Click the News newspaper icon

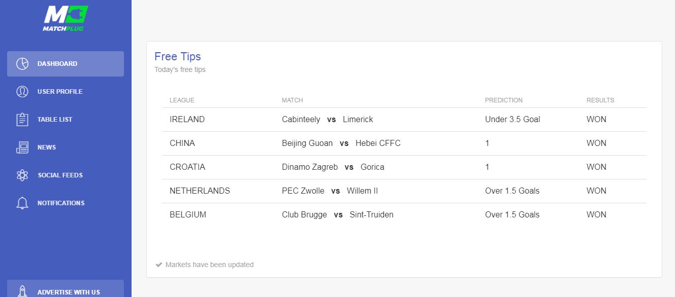tap(22, 147)
